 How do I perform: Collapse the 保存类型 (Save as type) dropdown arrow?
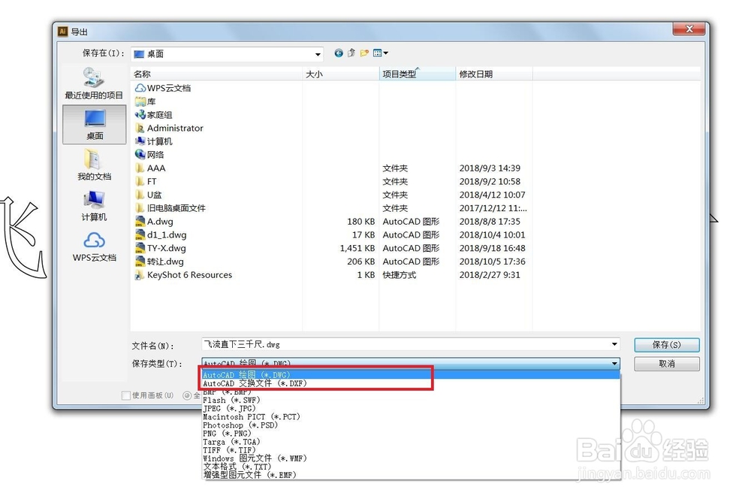coord(614,363)
